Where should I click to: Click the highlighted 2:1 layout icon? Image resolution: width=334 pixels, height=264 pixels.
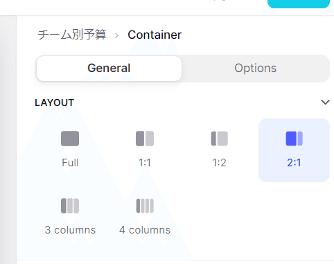(x=294, y=139)
